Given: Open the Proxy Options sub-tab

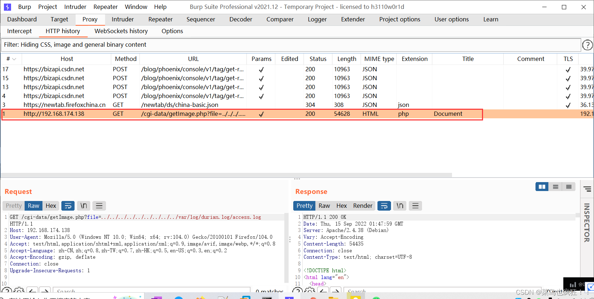Looking at the screenshot, I should [172, 31].
